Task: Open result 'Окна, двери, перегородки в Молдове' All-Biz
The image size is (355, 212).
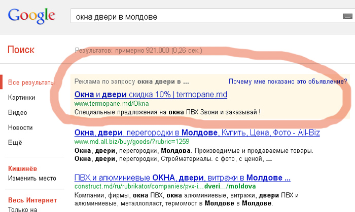Action: (x=197, y=133)
